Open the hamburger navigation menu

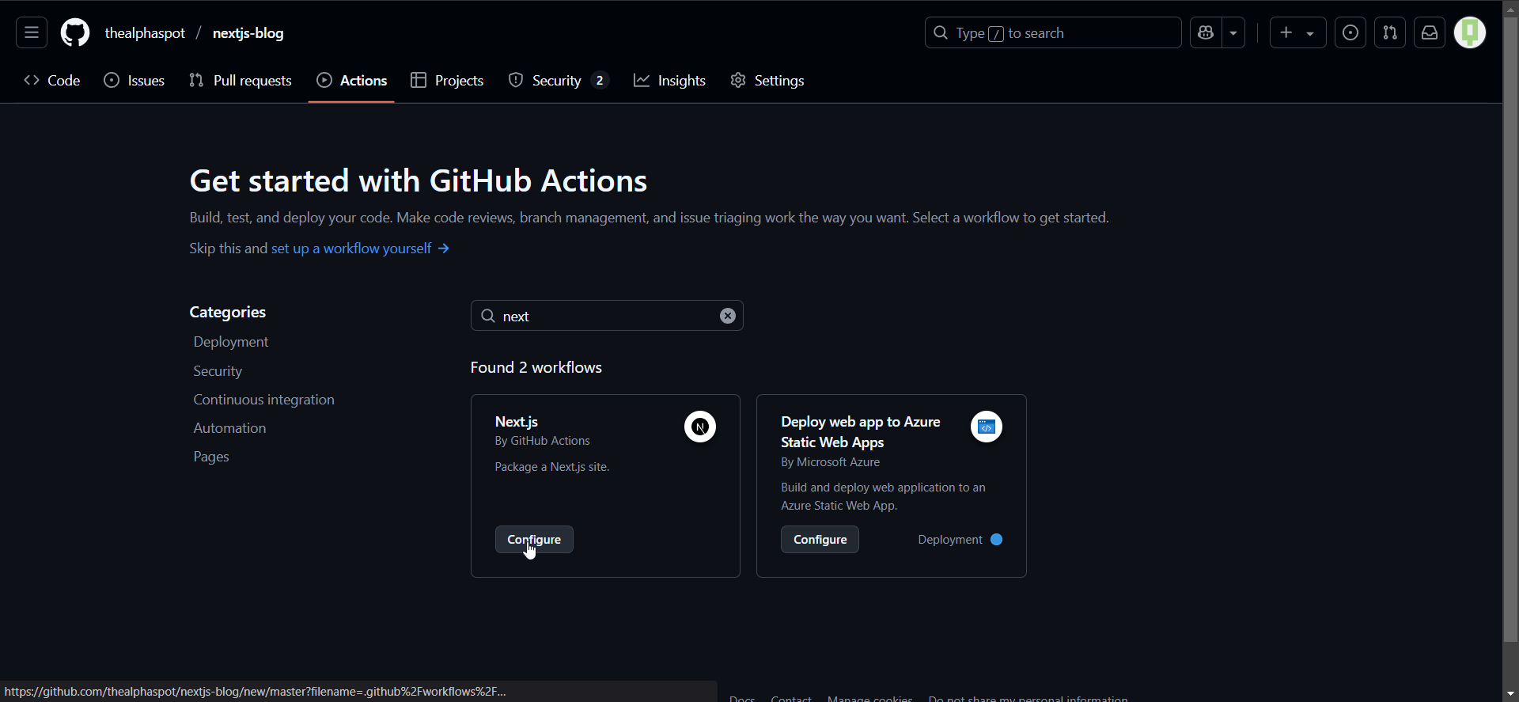coord(32,32)
